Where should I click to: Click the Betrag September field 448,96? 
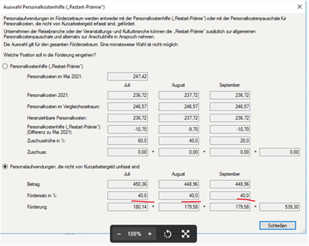[230, 184]
